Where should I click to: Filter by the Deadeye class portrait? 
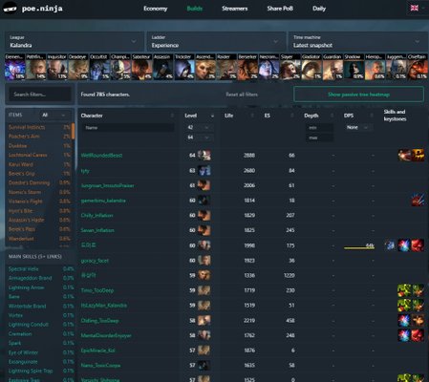[78, 67]
